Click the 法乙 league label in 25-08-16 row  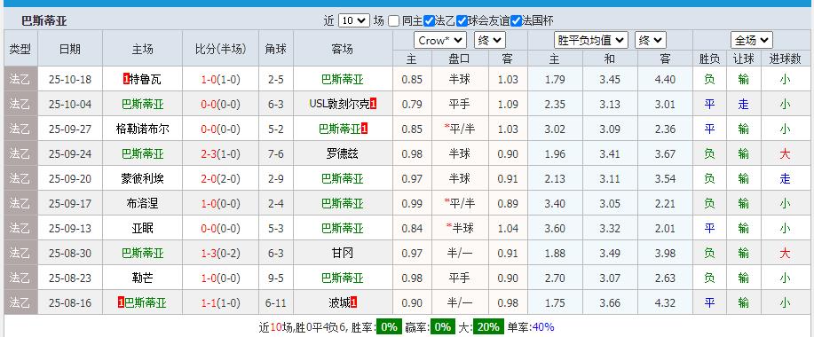[x=20, y=302]
